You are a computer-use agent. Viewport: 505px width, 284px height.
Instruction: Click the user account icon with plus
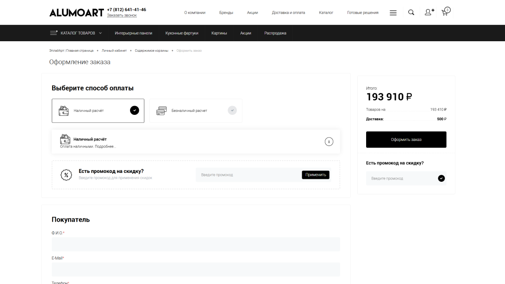point(429,13)
